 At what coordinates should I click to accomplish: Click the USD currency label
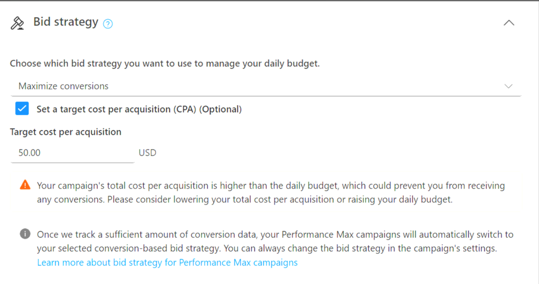[x=147, y=153]
